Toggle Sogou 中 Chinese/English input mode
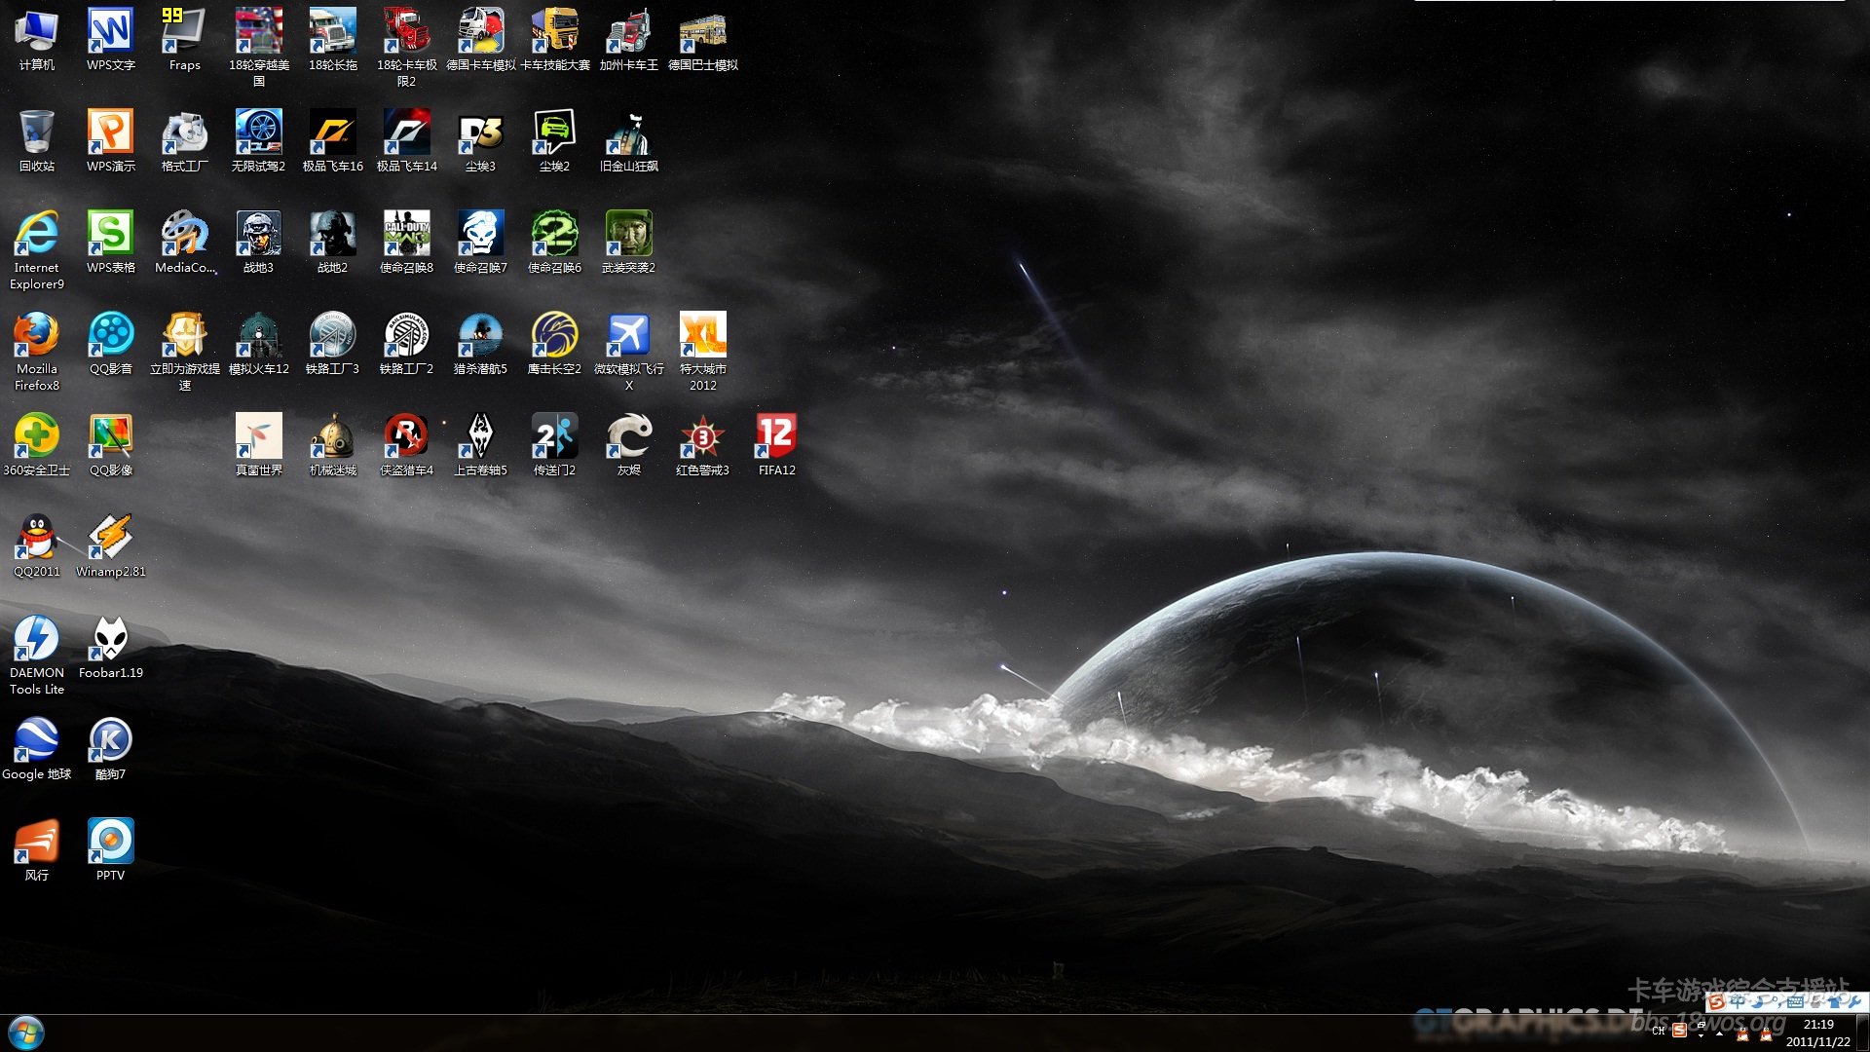This screenshot has width=1870, height=1052. click(x=1738, y=1001)
